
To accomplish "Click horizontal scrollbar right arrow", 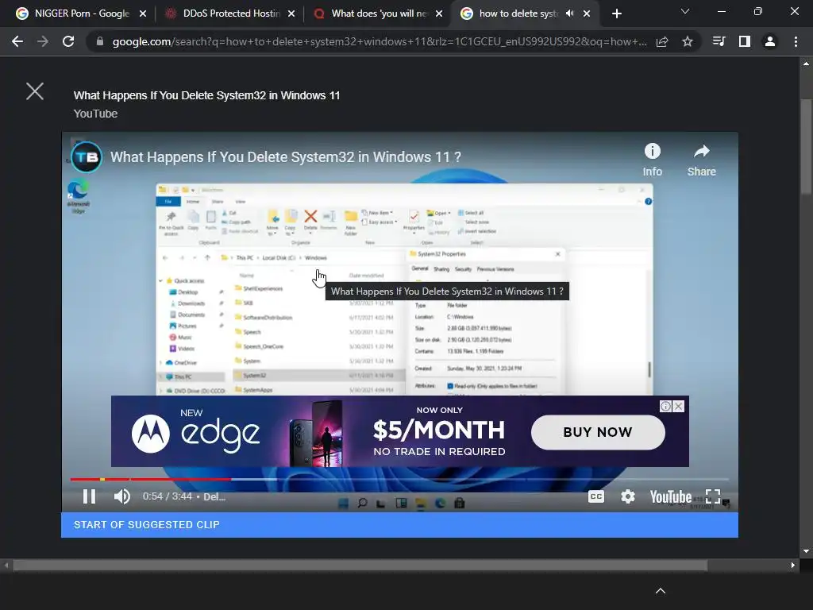I will [793, 566].
